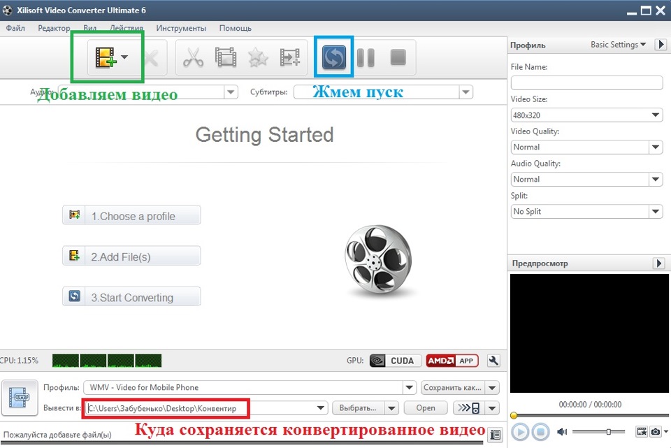Start converting with the blue Convert button

tap(334, 57)
